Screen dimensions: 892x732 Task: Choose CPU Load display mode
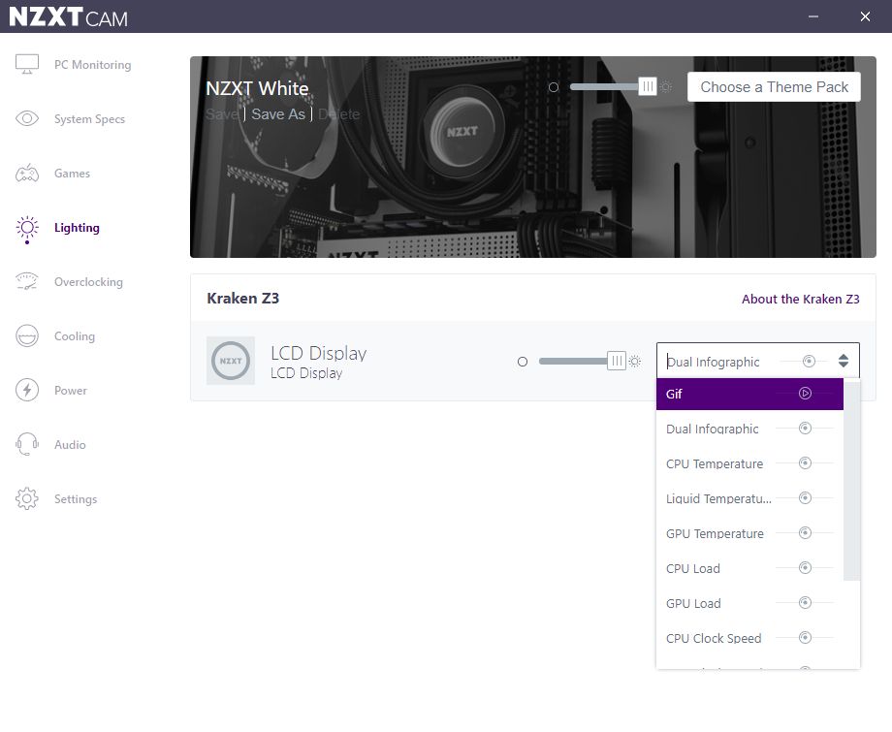749,568
